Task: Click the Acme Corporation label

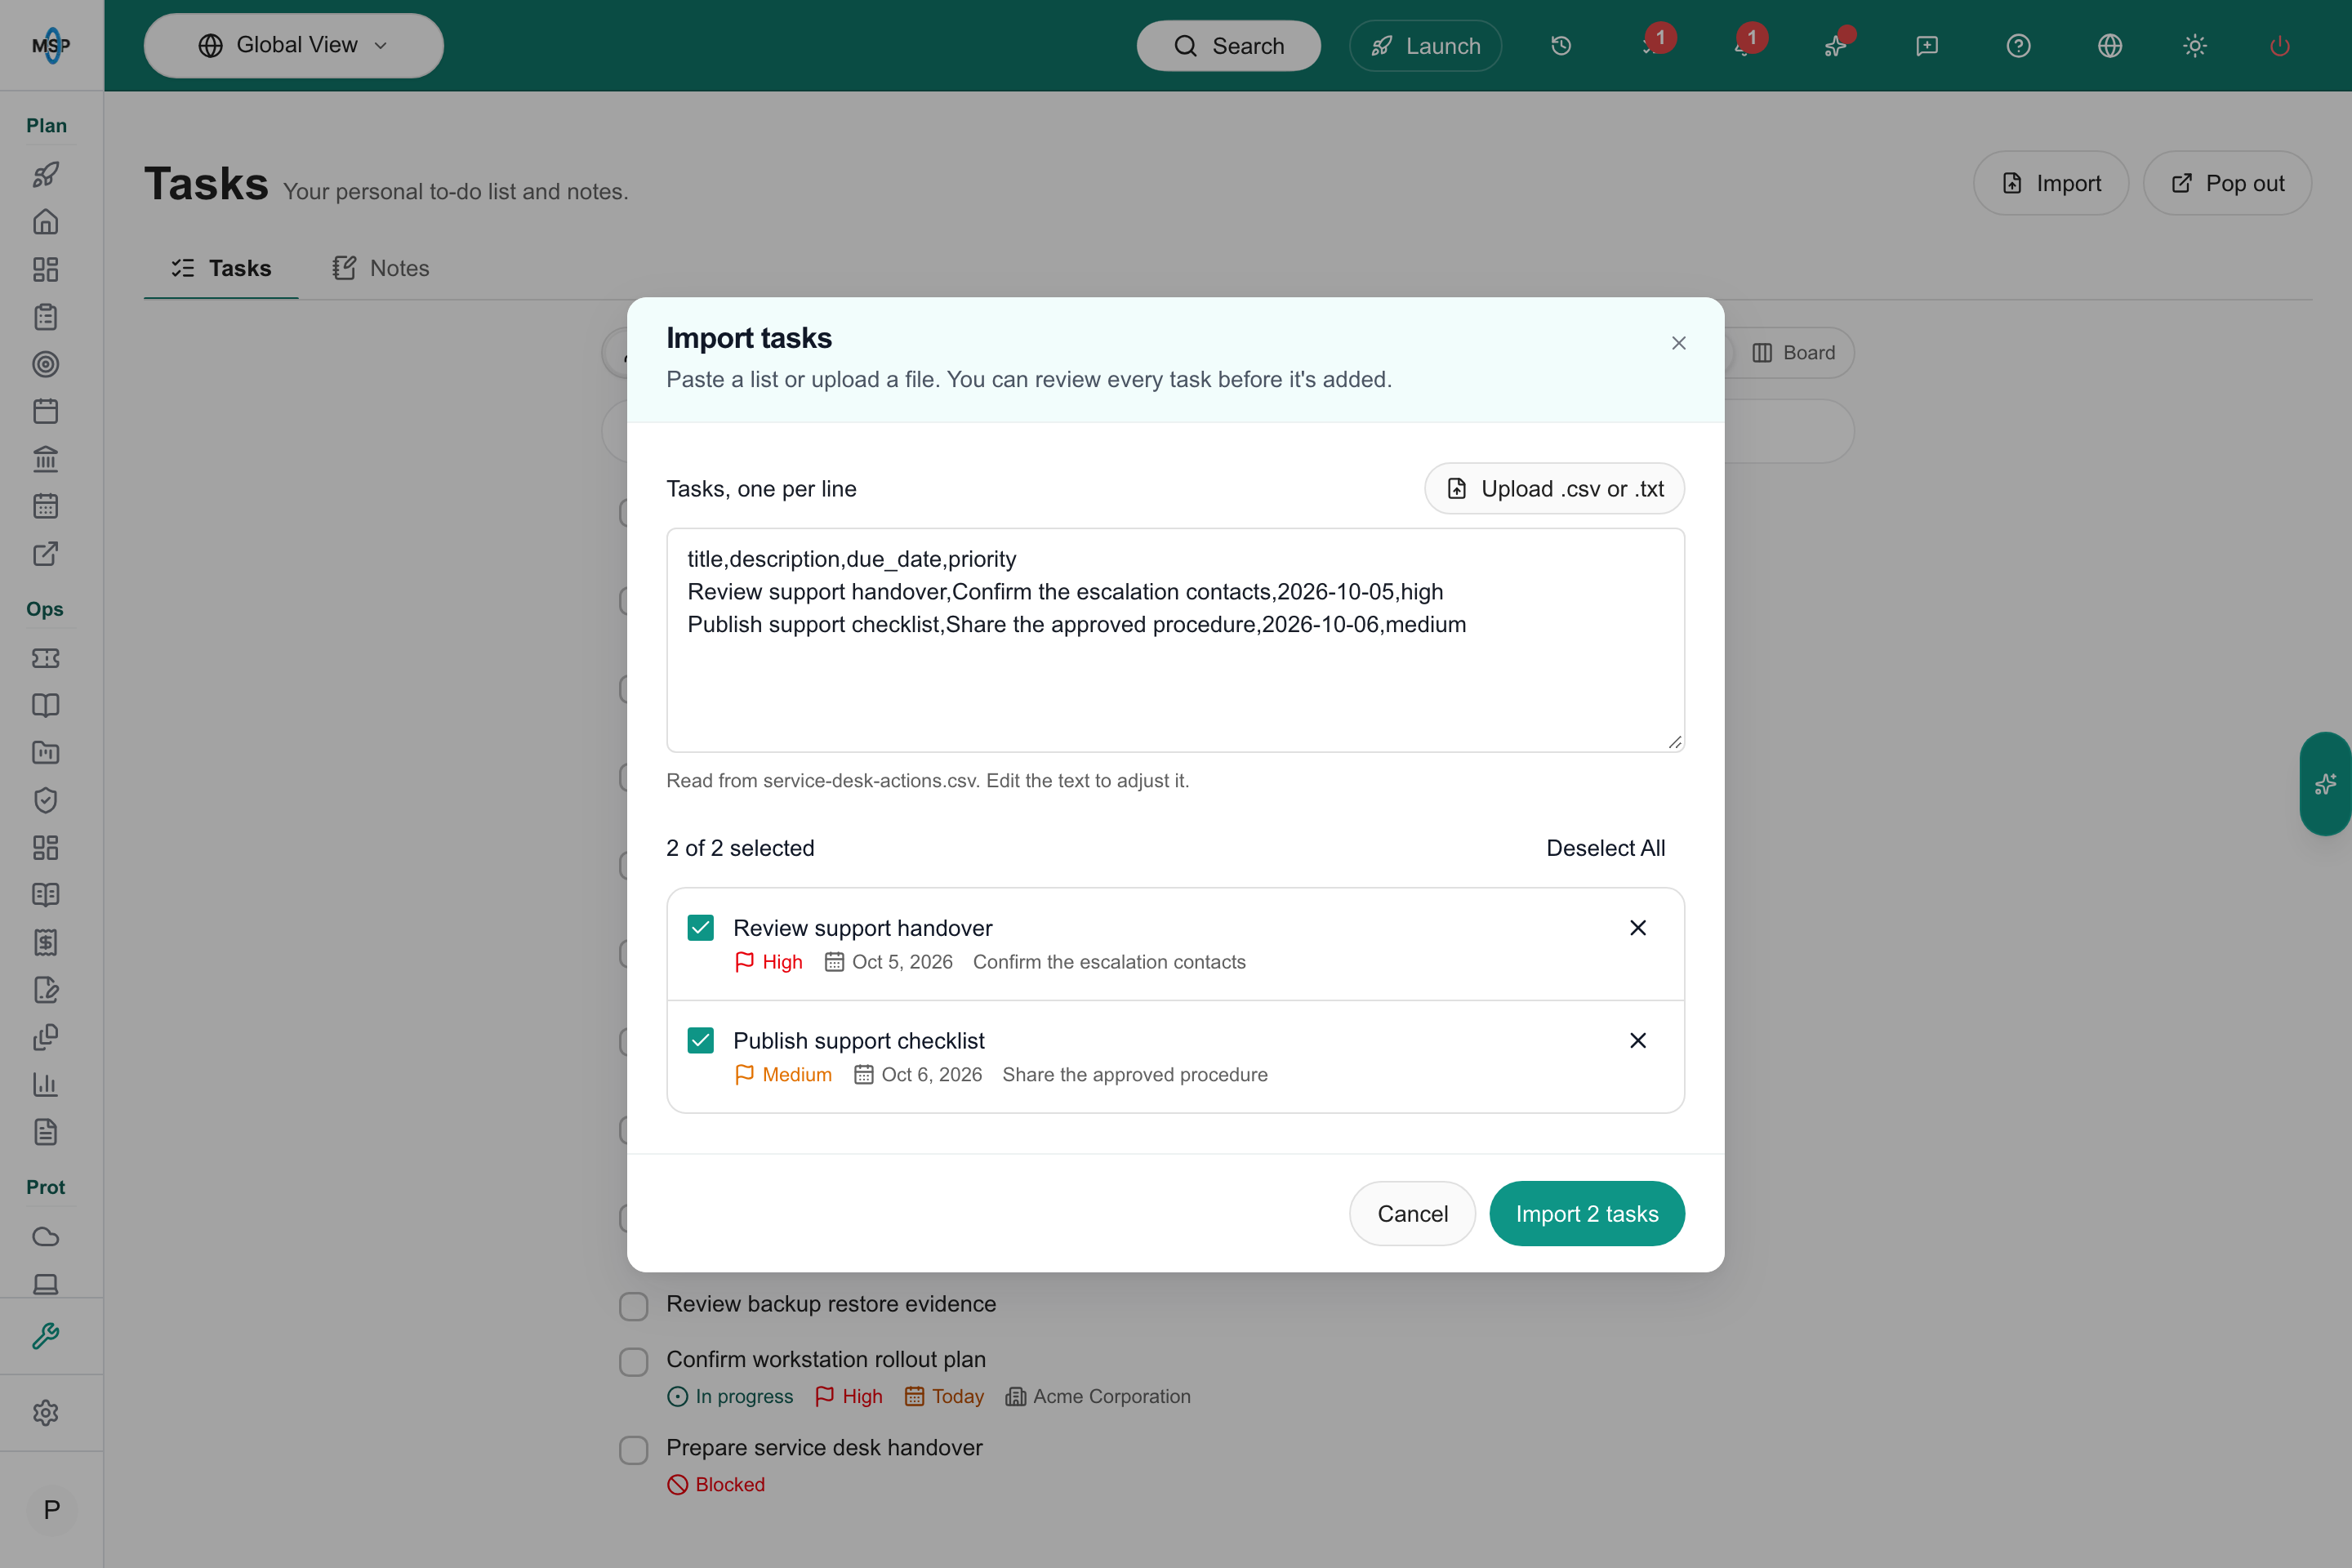Action: 1098,1396
